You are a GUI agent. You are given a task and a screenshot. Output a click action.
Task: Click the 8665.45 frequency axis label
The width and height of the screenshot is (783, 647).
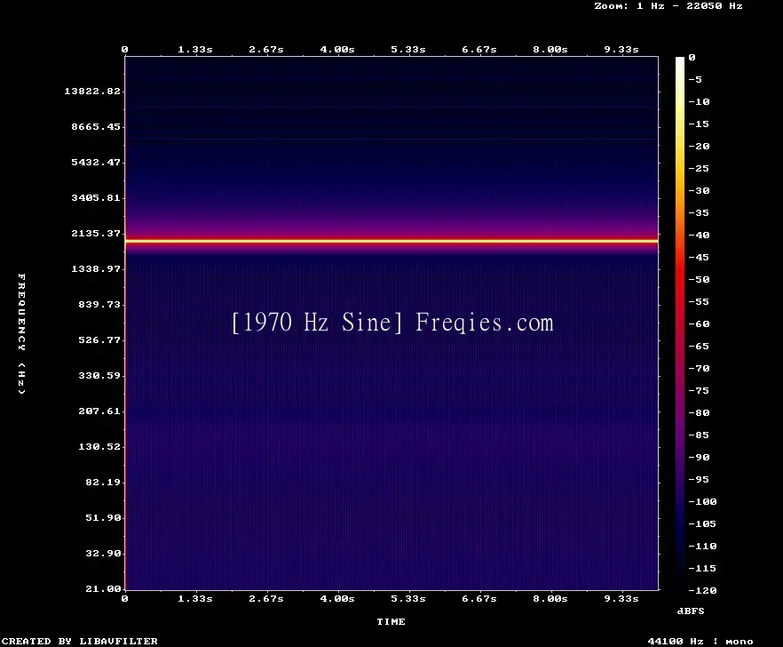pos(96,126)
